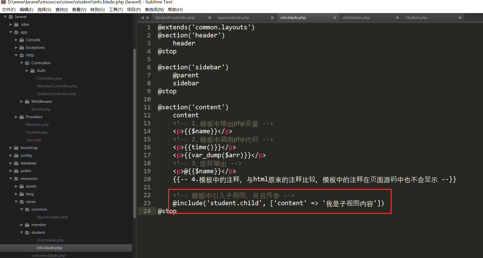Open MemberController.php in the sidebar
This screenshot has width=483, height=258.
point(57,86)
